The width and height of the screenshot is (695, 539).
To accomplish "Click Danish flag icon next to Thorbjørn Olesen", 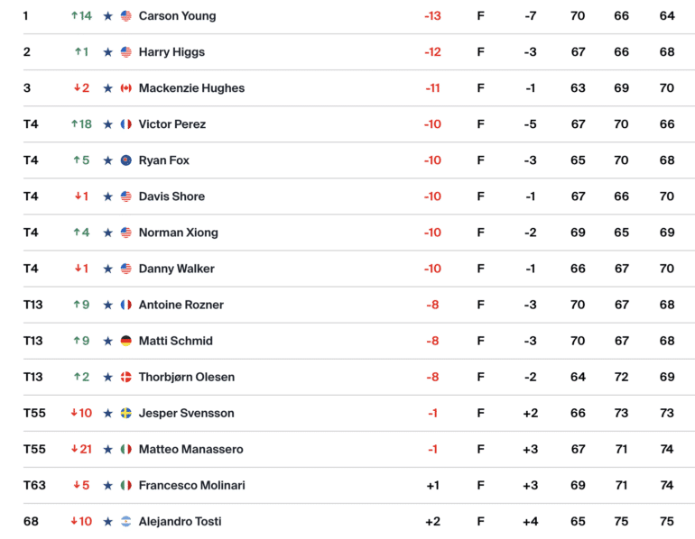I will click(x=125, y=377).
